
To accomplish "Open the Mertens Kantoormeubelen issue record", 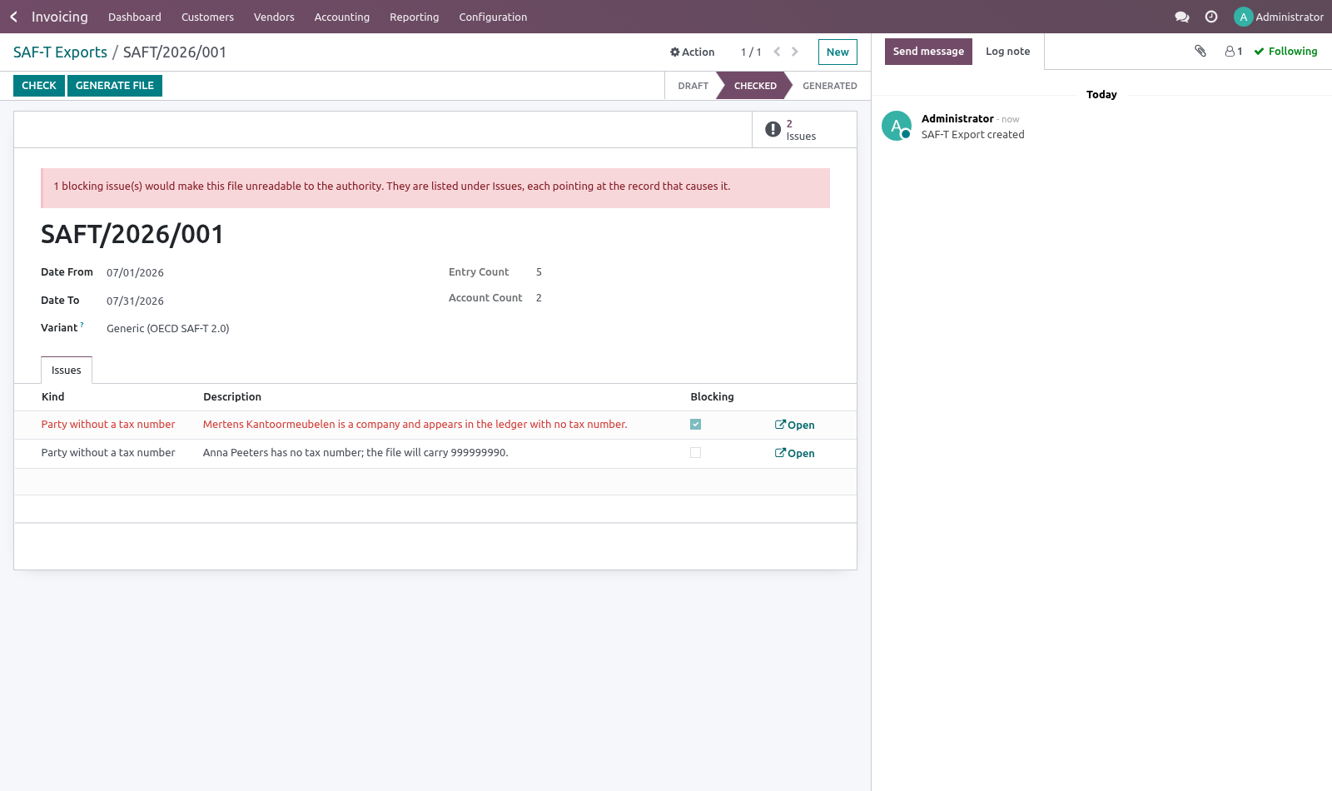I will click(x=795, y=425).
